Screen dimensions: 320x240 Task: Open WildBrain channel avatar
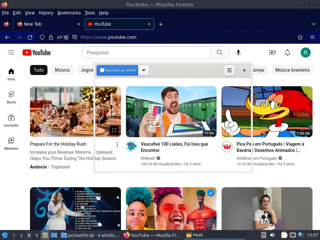pyautogui.click(x=227, y=147)
